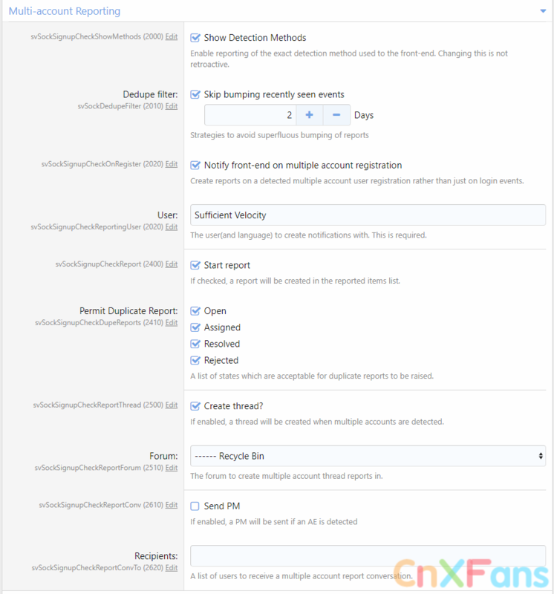Toggle Notify front-end on multiple account registration
The image size is (554, 594).
coord(195,165)
